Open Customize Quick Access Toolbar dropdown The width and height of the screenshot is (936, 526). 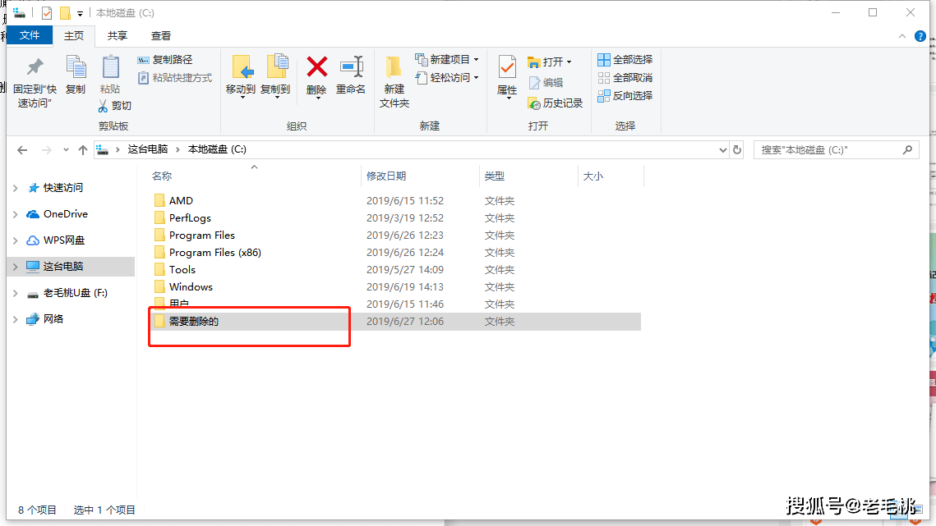[x=80, y=13]
